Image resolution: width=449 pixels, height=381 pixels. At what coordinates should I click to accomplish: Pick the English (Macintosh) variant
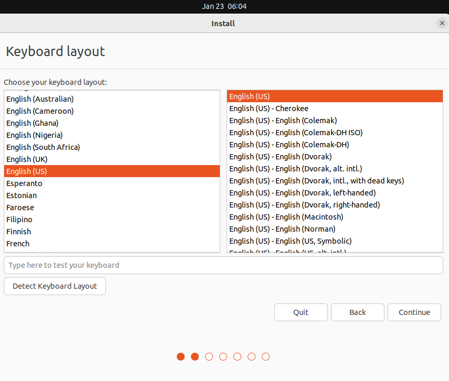[x=286, y=217]
